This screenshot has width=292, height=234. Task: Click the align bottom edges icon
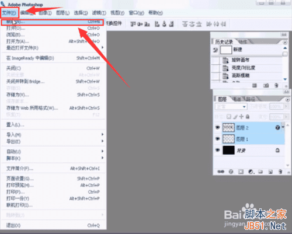click(x=147, y=24)
